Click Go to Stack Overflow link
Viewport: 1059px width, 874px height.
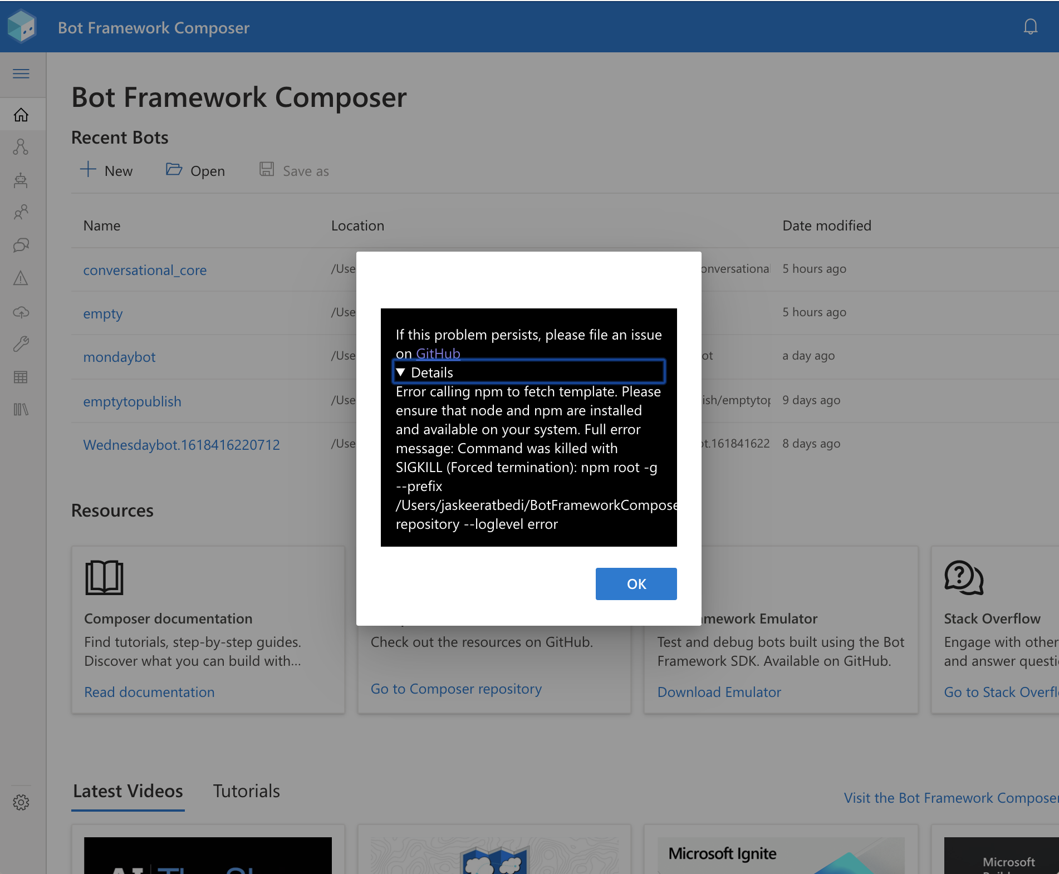coord(1001,692)
